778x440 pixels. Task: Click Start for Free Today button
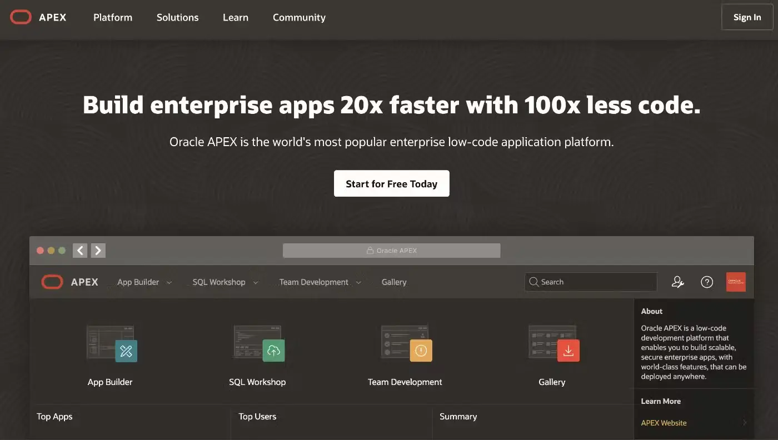pyautogui.click(x=391, y=184)
